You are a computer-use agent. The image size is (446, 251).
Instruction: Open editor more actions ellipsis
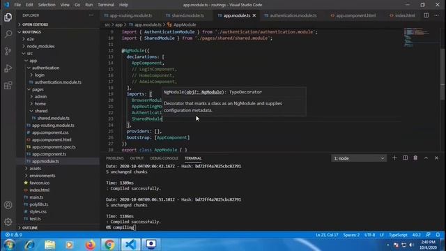coord(437,15)
